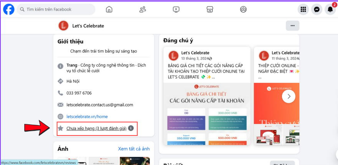This screenshot has height=165, width=338.
Task: Click the Let's Celebrate page name in header
Action: 88,26
